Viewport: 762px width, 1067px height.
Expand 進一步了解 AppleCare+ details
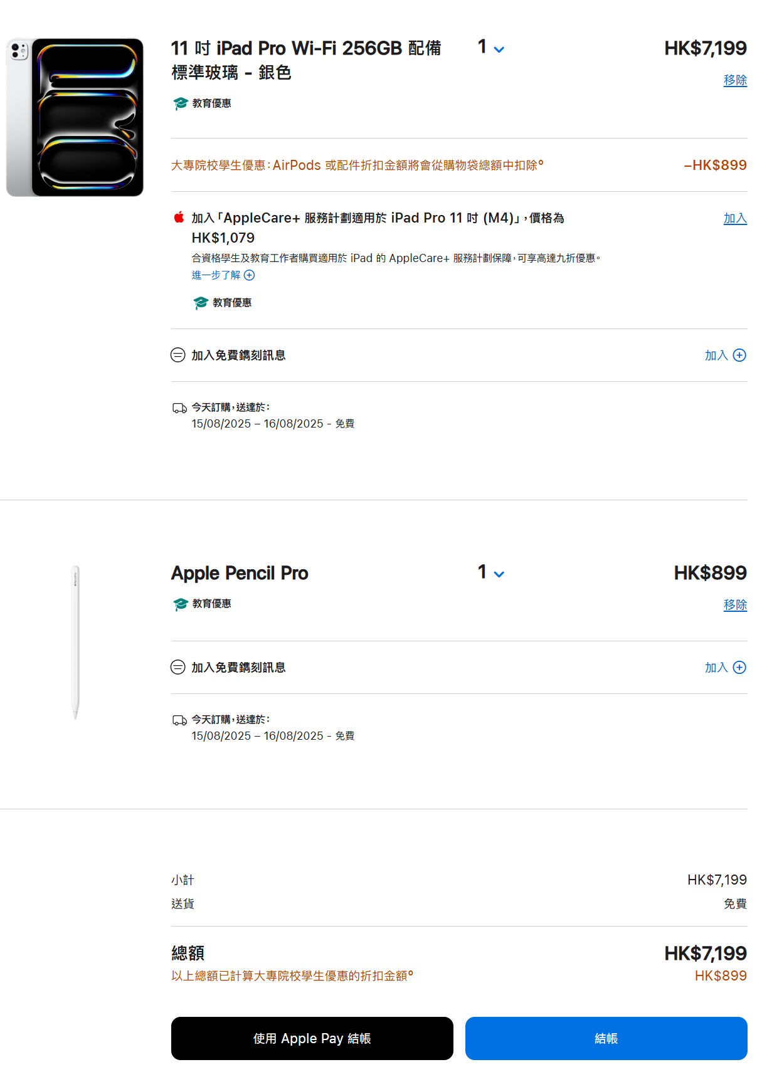pyautogui.click(x=223, y=275)
